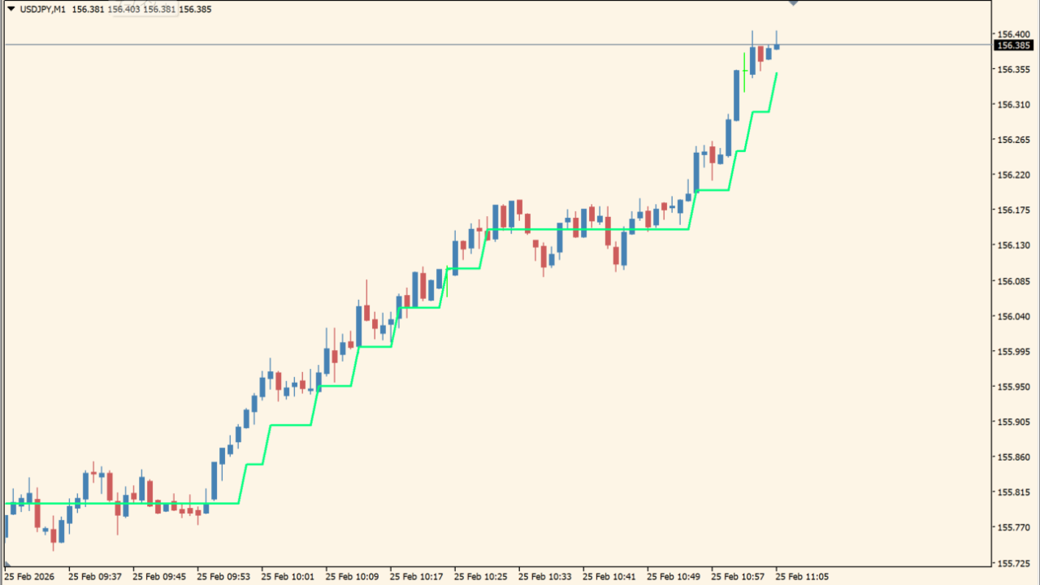Click the 25 Feb 2026 date label
This screenshot has height=585, width=1040.
pyautogui.click(x=32, y=577)
